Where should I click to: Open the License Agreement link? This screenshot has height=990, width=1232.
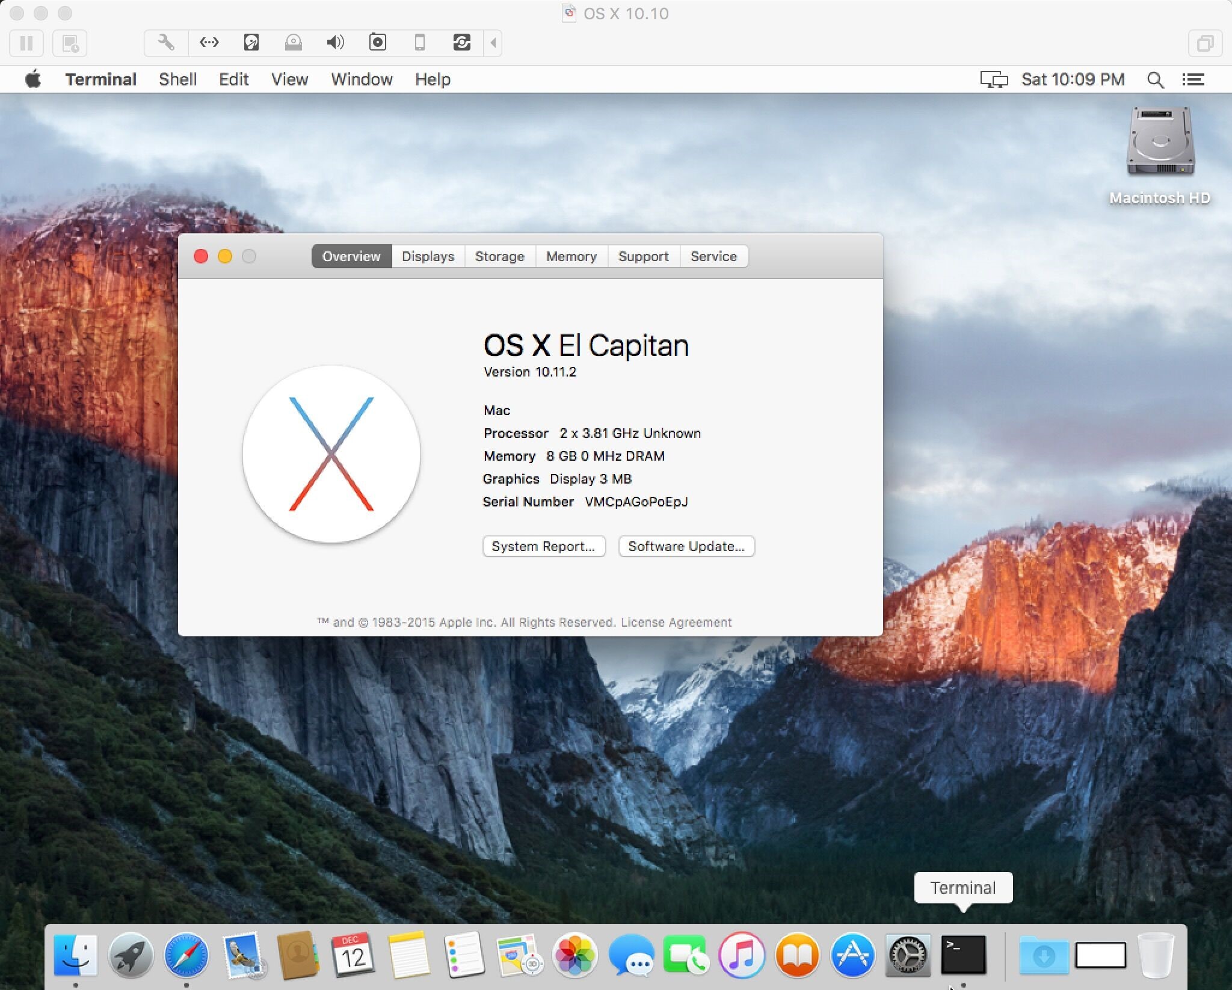click(676, 623)
